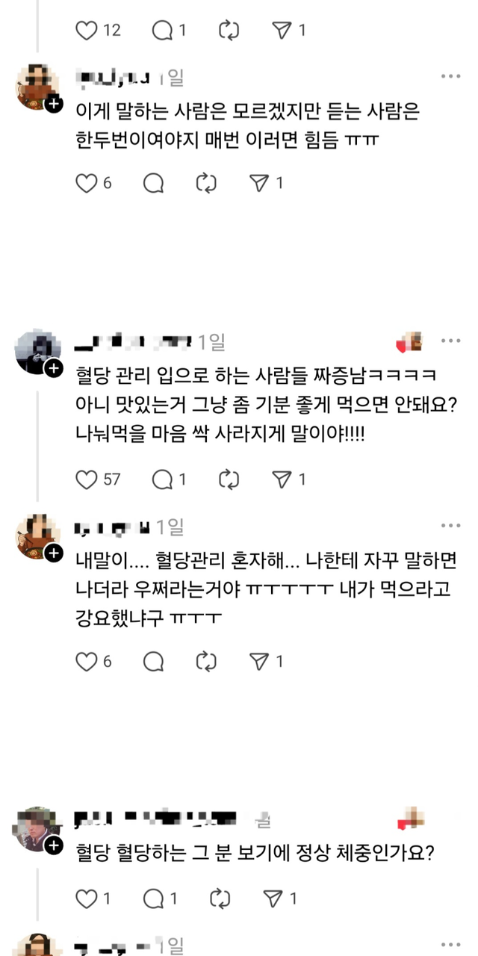The height and width of the screenshot is (956, 478).
Task: Tap the share icon on the 12-like comment
Action: (x=280, y=31)
